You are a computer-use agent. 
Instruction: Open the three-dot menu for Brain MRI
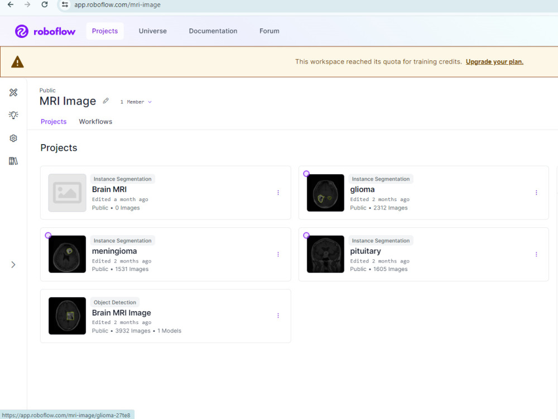point(278,193)
